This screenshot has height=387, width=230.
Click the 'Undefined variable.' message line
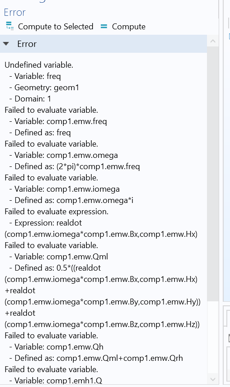tap(39, 65)
